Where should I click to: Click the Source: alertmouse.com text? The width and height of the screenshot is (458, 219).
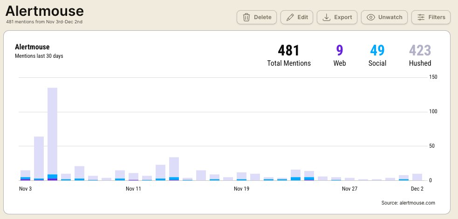click(408, 203)
